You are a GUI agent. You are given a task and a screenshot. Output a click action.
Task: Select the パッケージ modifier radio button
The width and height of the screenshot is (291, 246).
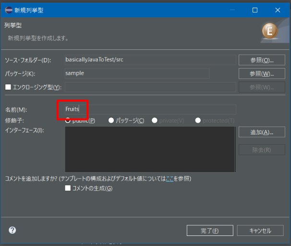pos(111,120)
